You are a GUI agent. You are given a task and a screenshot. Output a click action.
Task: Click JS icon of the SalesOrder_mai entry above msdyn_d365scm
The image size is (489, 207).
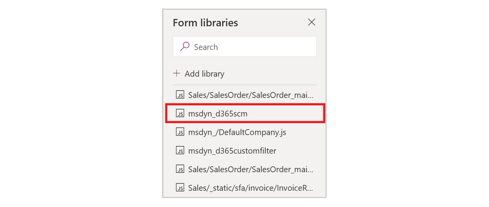pyautogui.click(x=180, y=95)
